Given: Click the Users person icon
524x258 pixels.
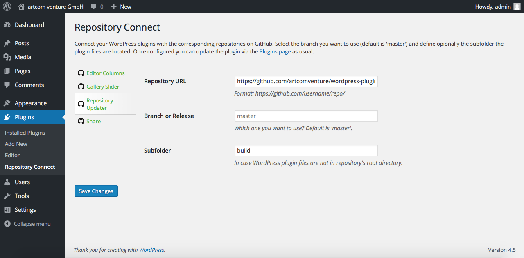Looking at the screenshot, I should click(7, 182).
